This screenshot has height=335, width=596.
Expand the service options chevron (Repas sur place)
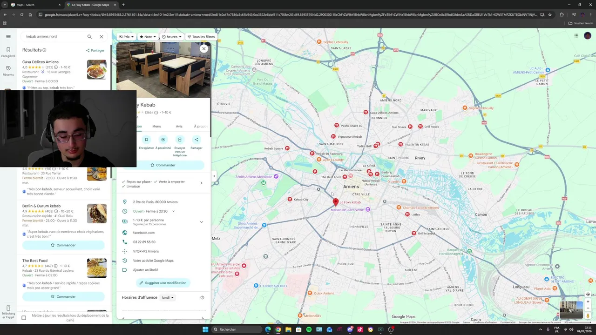click(x=201, y=183)
